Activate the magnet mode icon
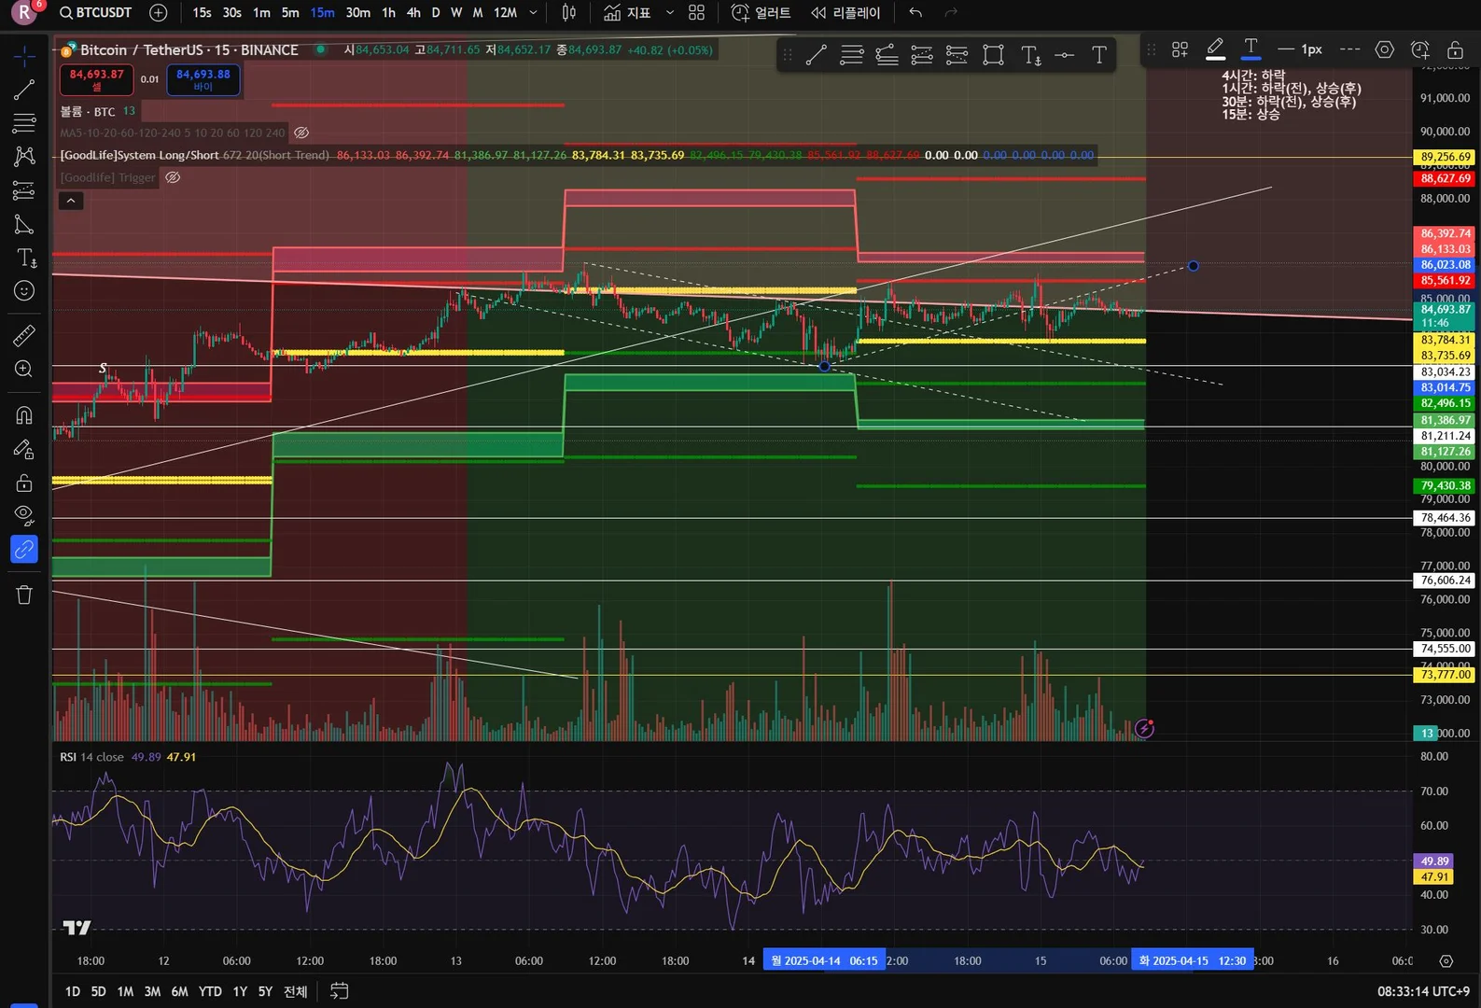Viewport: 1481px width, 1008px height. pos(24,415)
